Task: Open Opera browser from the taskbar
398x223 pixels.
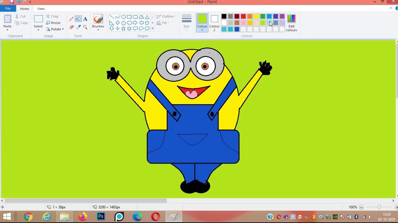Action: (x=155, y=216)
